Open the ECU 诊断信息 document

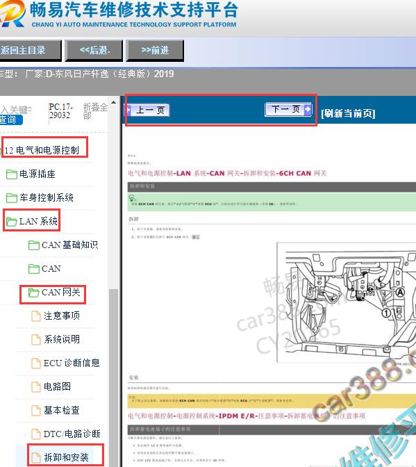tap(72, 363)
